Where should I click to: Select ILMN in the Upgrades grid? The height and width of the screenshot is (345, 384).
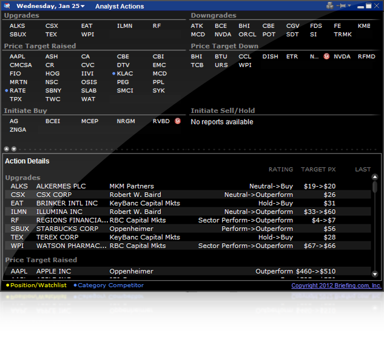[x=124, y=25]
